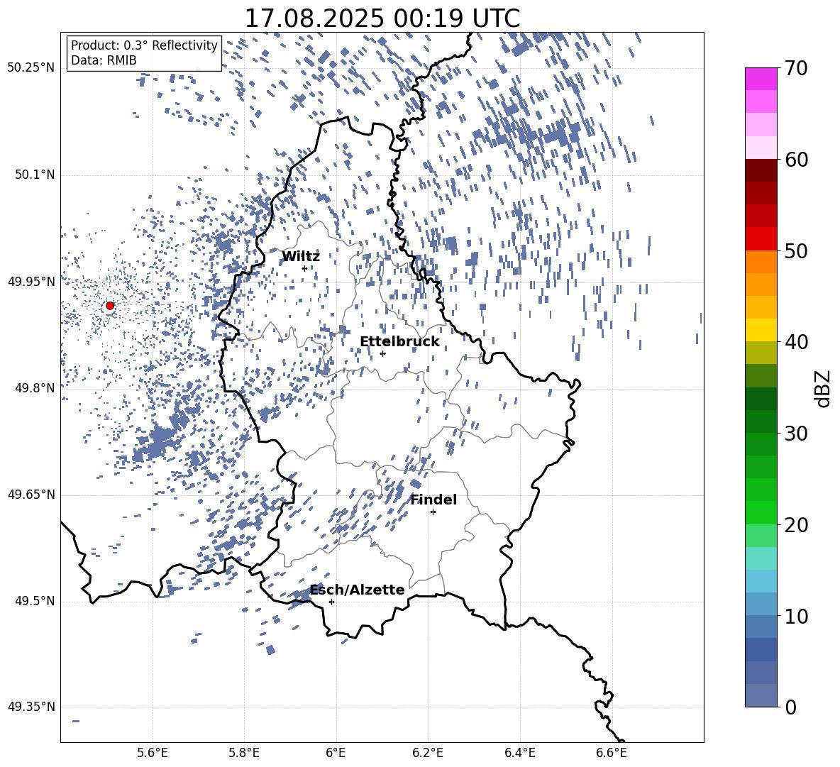Click the yellow 40 dBZ swatch

click(x=761, y=330)
